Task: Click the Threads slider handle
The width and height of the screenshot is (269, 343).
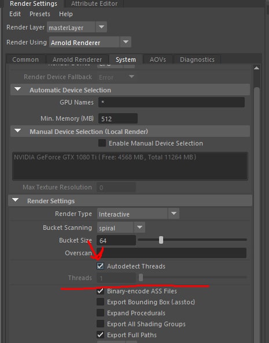Action: click(141, 277)
